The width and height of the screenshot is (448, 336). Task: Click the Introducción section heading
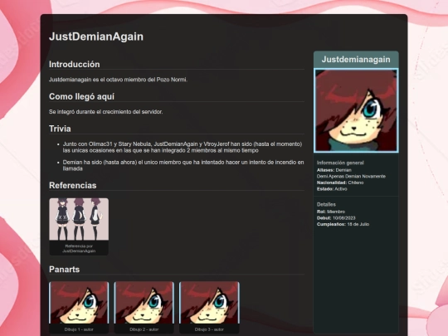coord(75,64)
